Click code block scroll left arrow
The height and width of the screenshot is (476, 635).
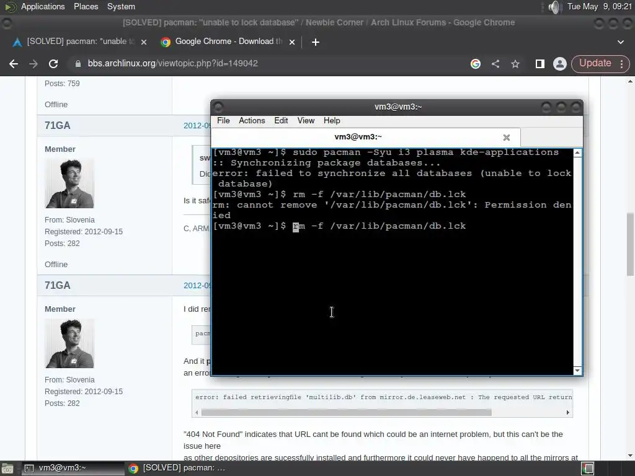(x=197, y=412)
